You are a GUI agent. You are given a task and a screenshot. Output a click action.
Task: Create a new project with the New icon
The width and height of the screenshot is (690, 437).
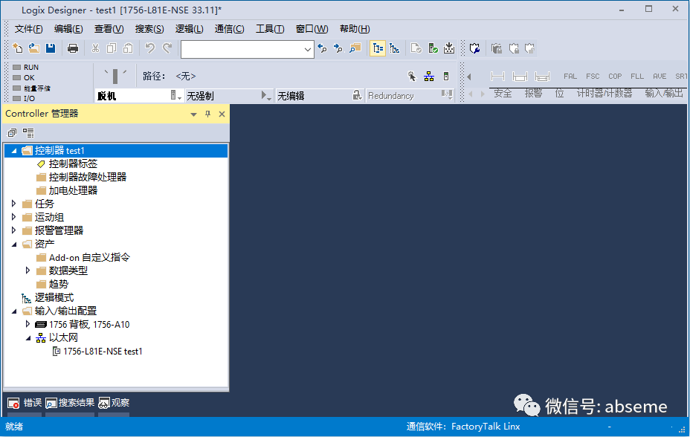18,48
